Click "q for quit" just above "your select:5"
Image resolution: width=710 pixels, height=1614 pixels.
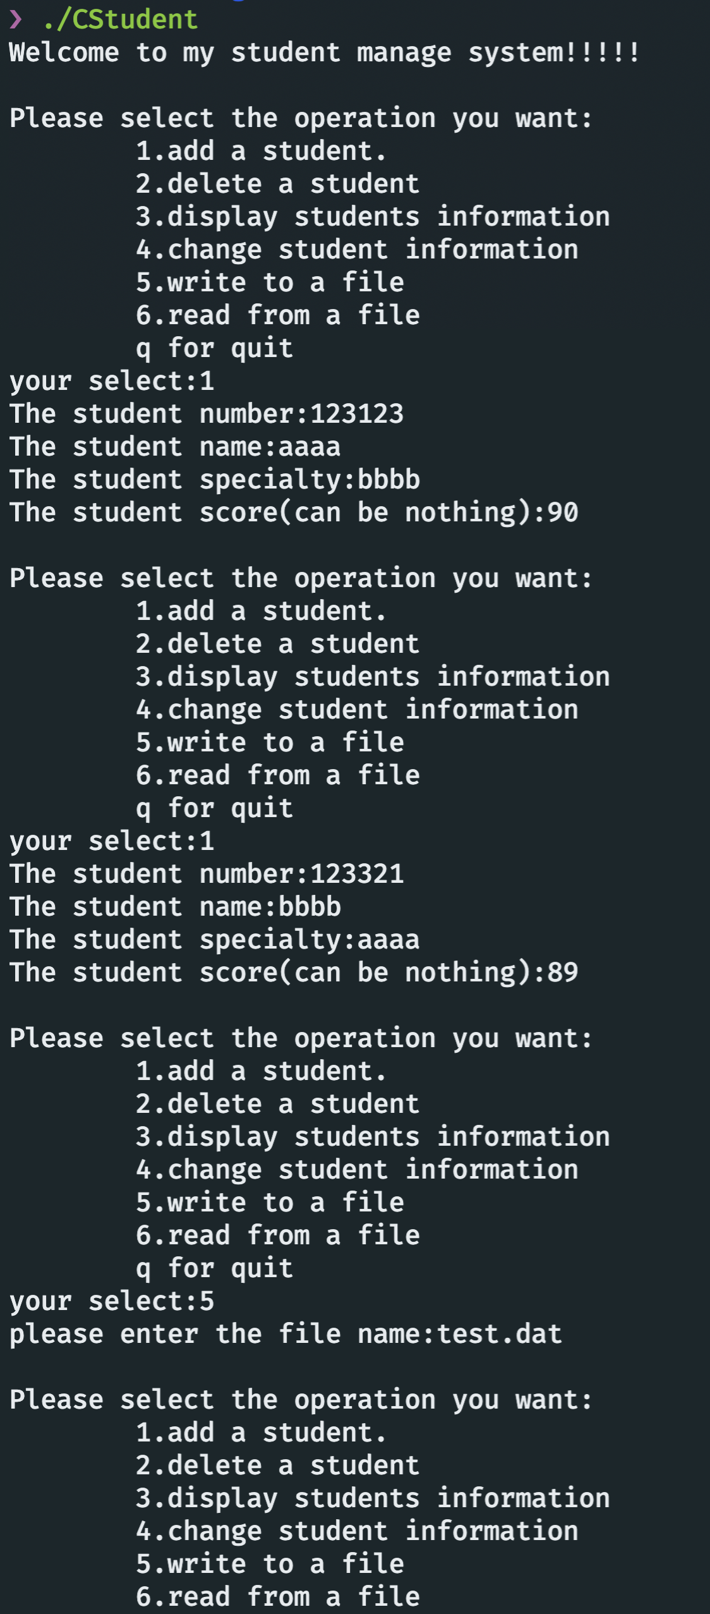[x=214, y=1268]
